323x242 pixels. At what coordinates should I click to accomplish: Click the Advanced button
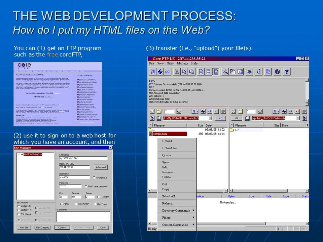coord(101,167)
